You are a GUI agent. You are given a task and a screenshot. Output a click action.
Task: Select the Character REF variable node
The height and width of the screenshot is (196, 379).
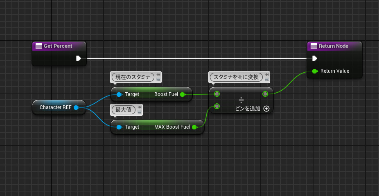click(59, 107)
